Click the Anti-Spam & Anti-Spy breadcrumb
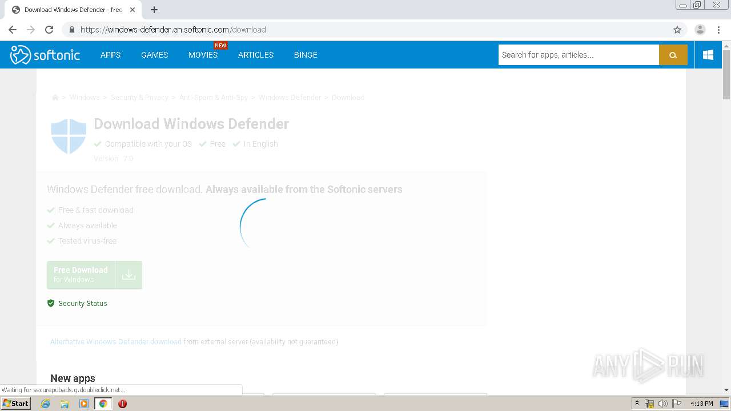Image resolution: width=731 pixels, height=411 pixels. point(214,98)
